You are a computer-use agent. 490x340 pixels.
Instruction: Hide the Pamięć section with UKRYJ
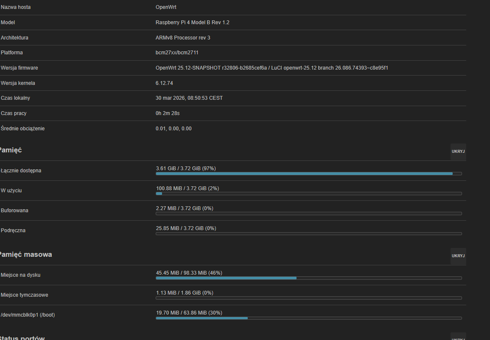point(458,152)
